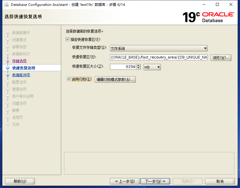Open the MB size unit dropdown
Image resolution: width=240 pixels, height=188 pixels.
152,67
